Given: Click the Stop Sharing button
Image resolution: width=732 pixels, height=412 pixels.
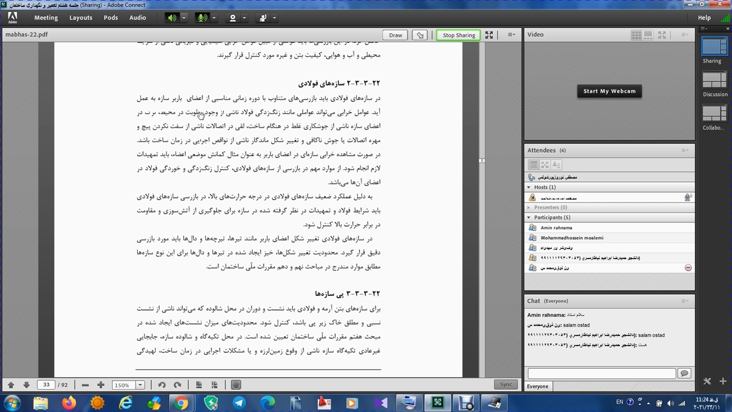Looking at the screenshot, I should (x=458, y=35).
